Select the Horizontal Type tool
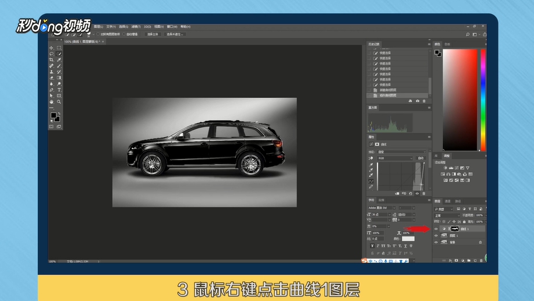 coord(59,90)
